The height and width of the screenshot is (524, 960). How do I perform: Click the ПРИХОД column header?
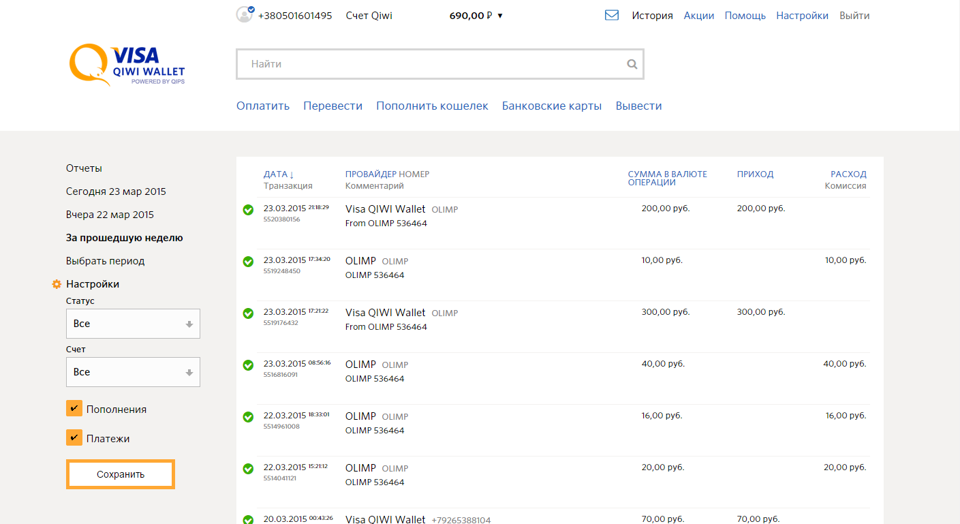(x=755, y=174)
